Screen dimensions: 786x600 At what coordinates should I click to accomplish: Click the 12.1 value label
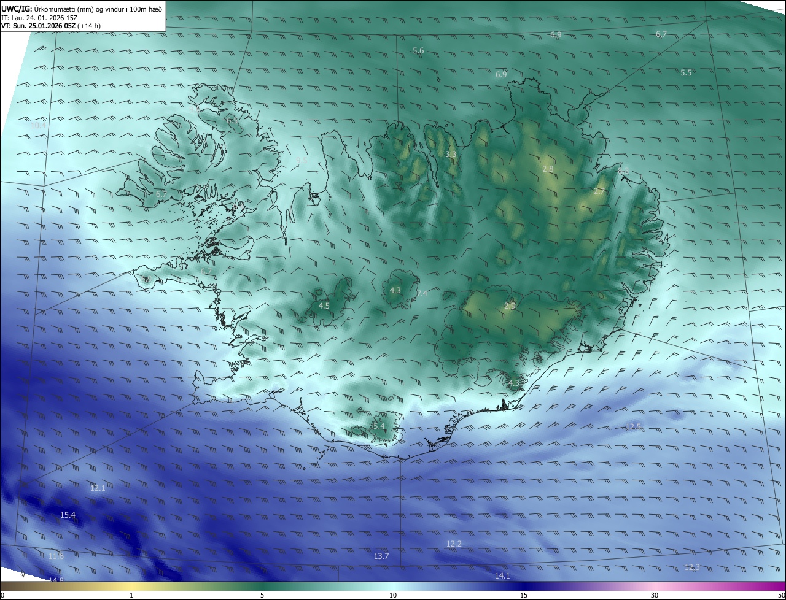(x=98, y=488)
